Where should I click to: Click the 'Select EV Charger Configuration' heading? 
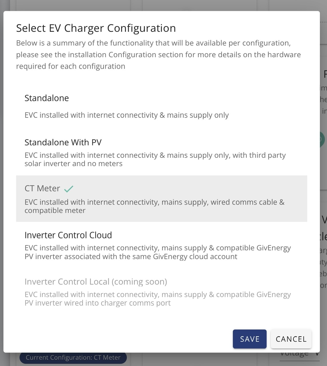point(96,28)
